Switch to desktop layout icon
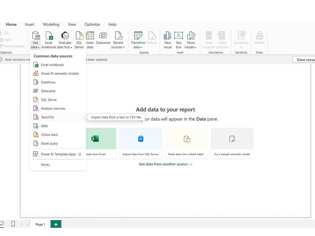 pos(2,224)
